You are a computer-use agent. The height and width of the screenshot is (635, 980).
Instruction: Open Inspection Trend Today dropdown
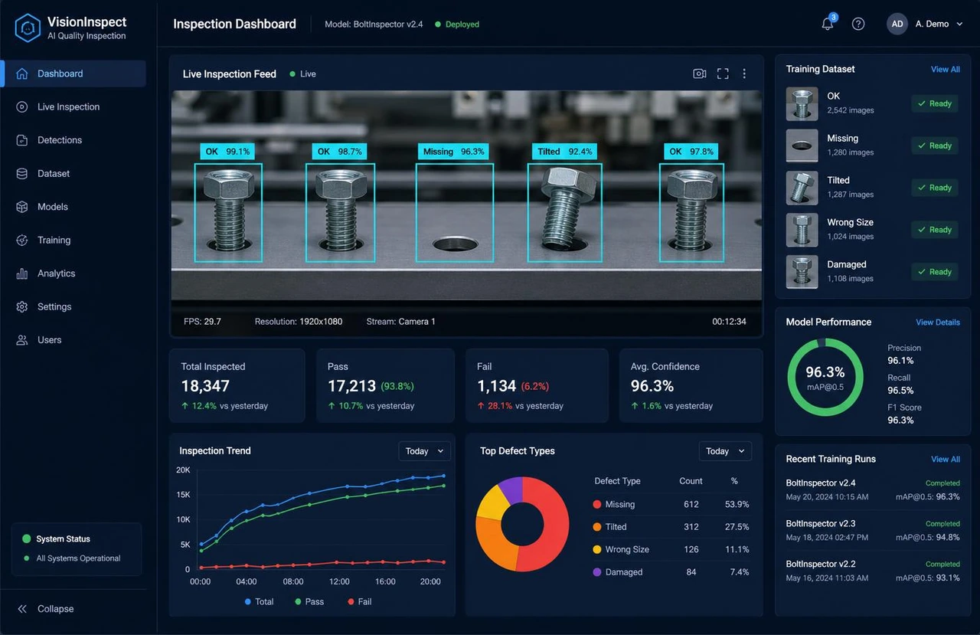click(x=424, y=451)
